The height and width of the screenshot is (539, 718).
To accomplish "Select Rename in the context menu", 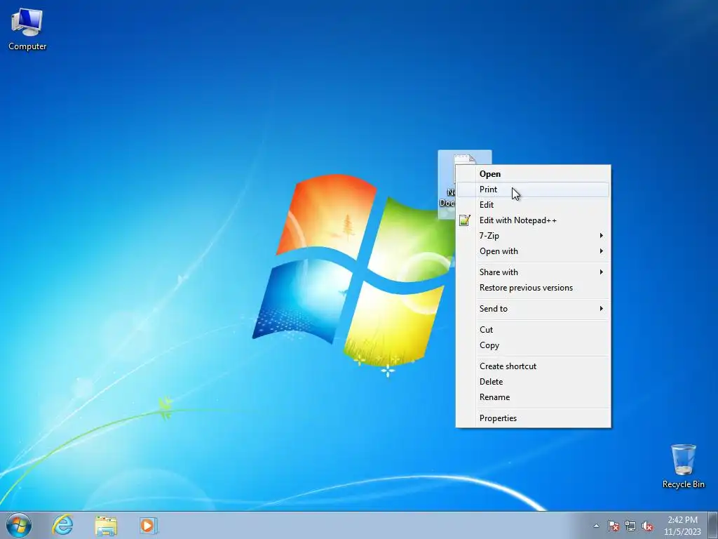I will 534,397.
